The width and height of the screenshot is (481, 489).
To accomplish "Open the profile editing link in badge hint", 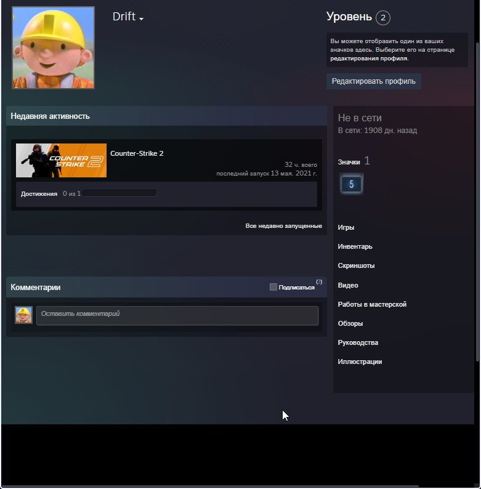I will pyautogui.click(x=369, y=59).
